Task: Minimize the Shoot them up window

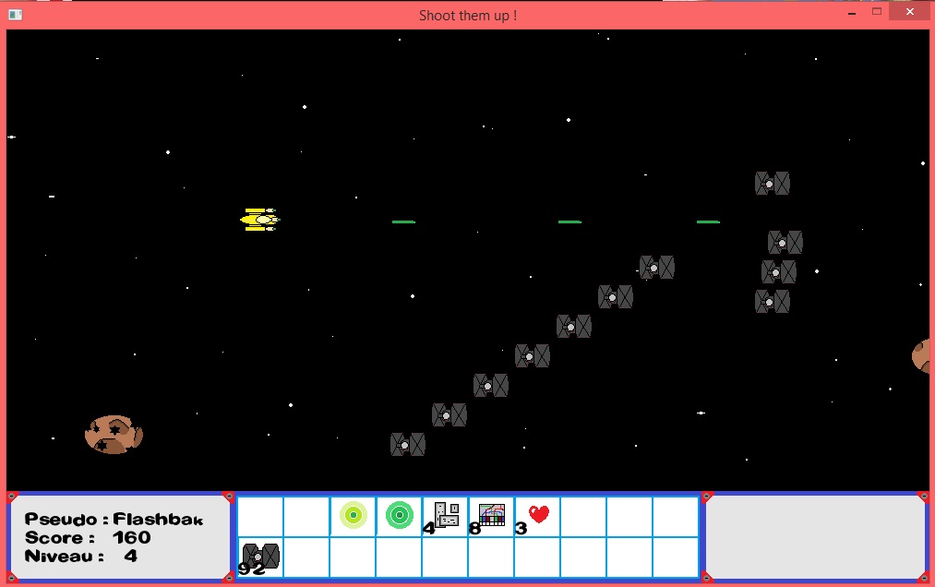Action: 852,12
